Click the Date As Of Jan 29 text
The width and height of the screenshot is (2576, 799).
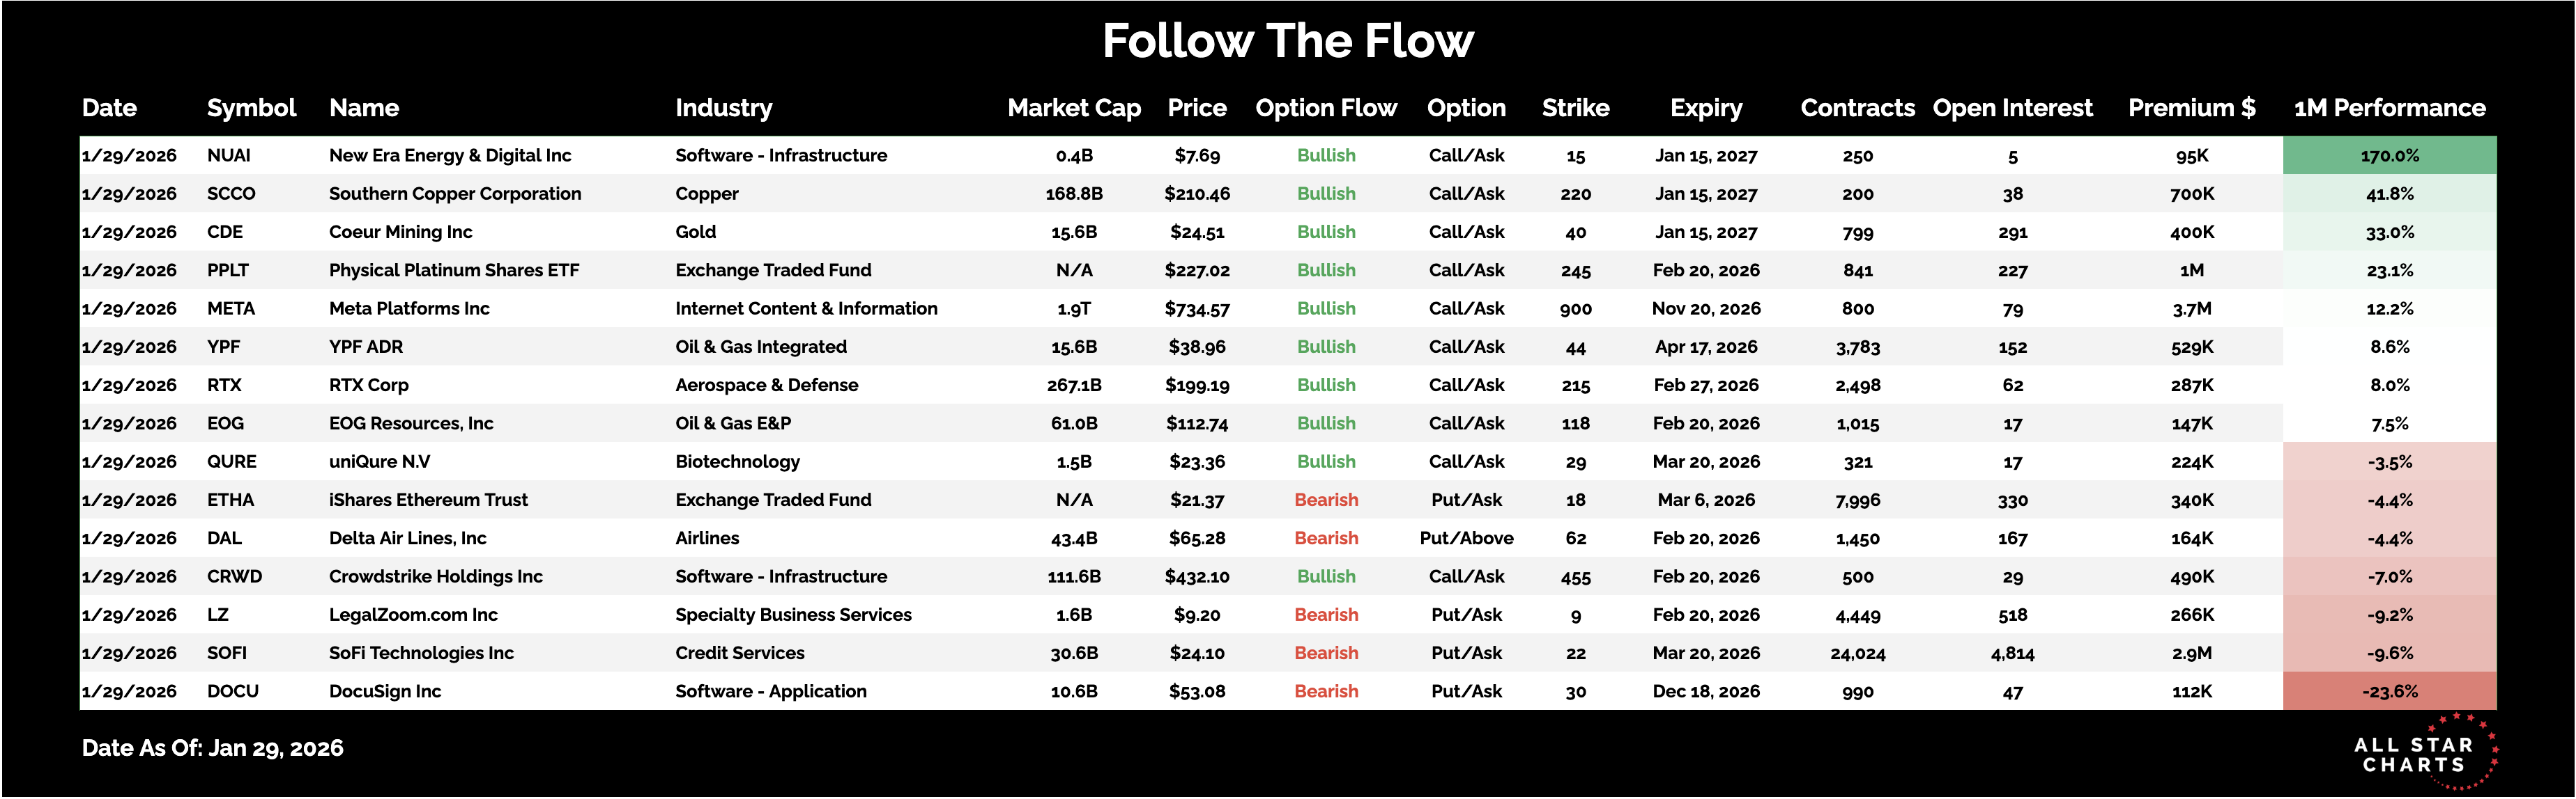tap(212, 748)
